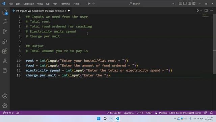
Task: Open the Notebook view icon in activity bar
Action: 5,70
